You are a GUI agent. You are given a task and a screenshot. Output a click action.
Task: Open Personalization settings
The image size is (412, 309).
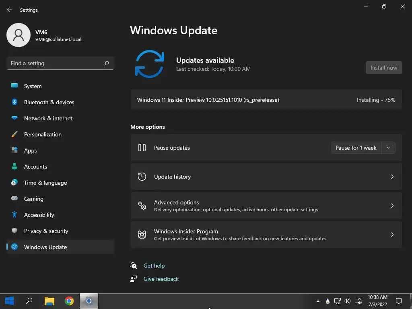click(x=60, y=134)
